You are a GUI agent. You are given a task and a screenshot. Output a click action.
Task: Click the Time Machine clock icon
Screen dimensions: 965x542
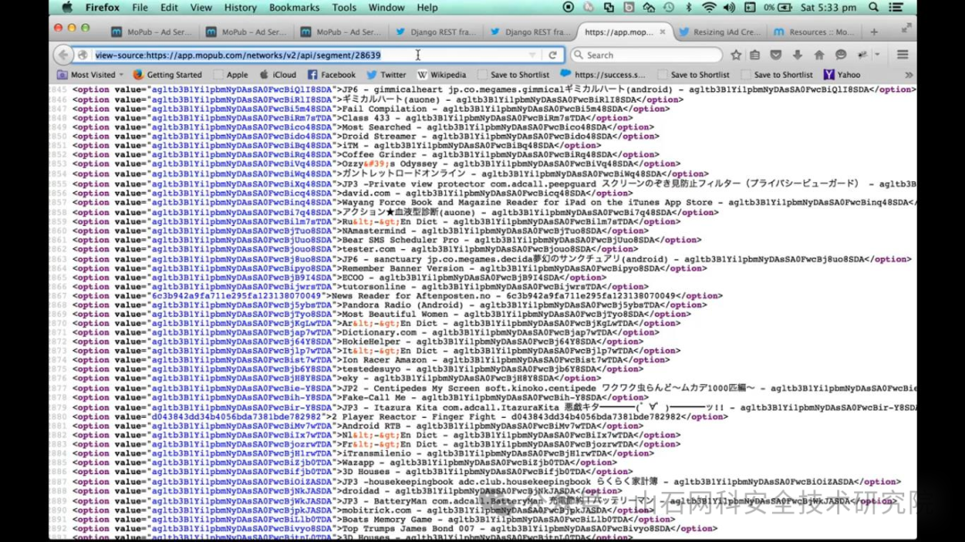coord(669,7)
